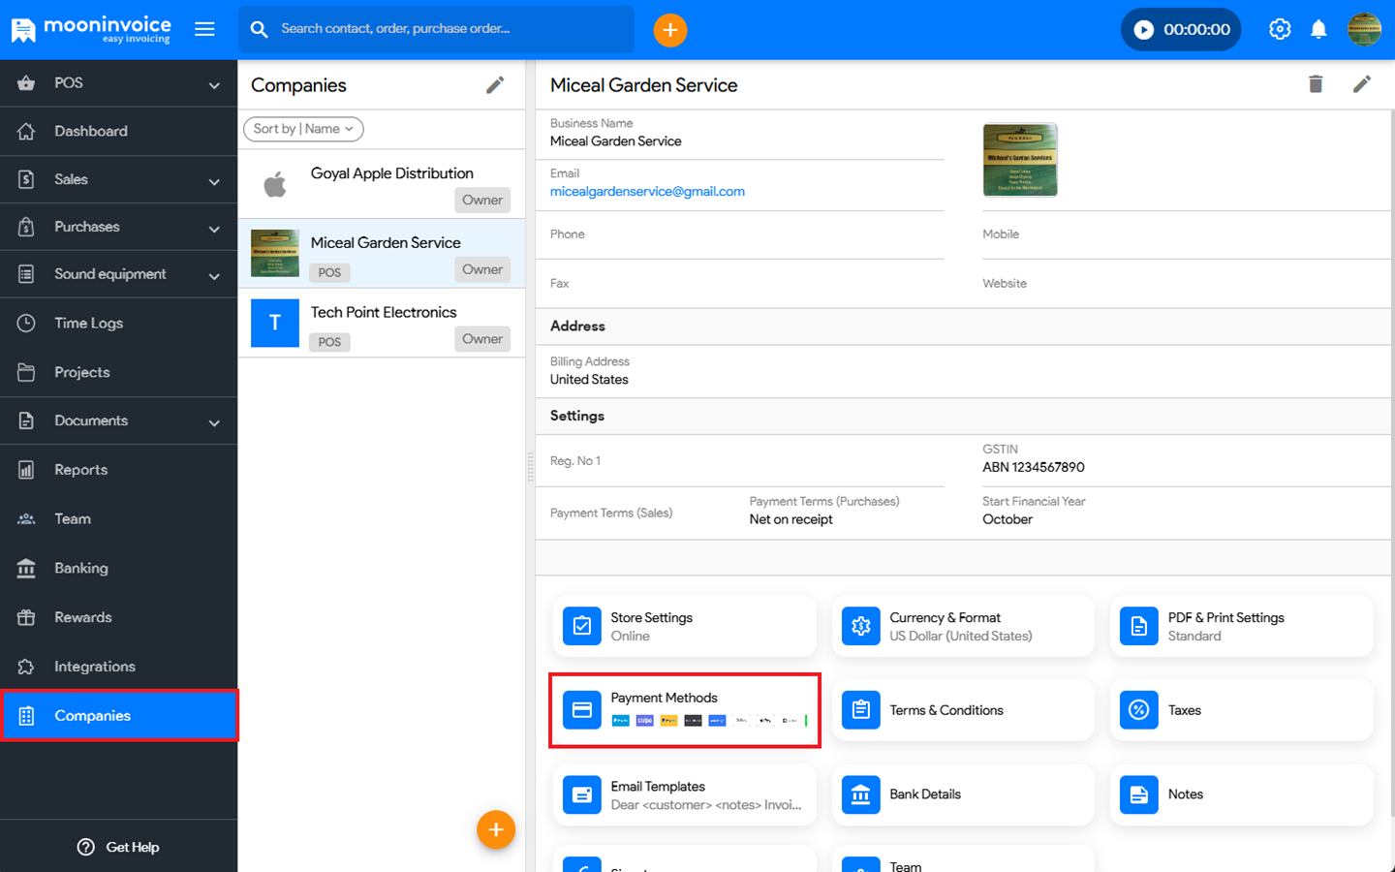The image size is (1395, 872).
Task: Go to Reports in the sidebar
Action: pos(81,470)
